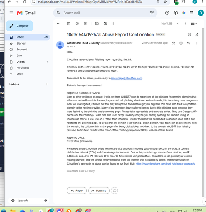The image size is (206, 212).
Task: Reply using arrow icon in header
Action: tap(189, 43)
